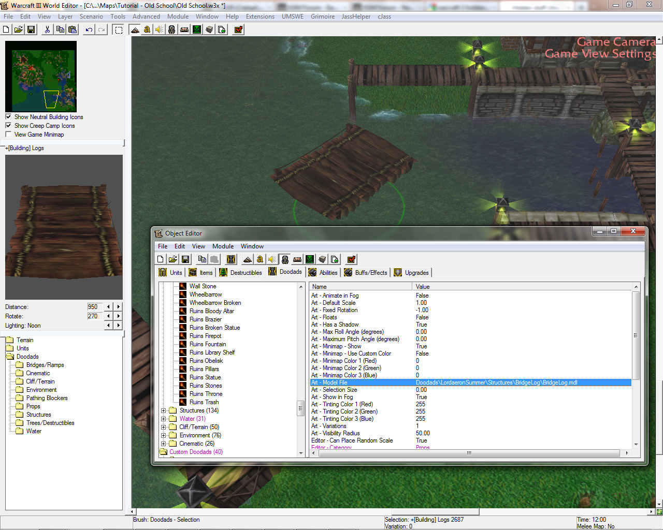
Task: Click the New Map icon in main toolbar
Action: coord(6,30)
